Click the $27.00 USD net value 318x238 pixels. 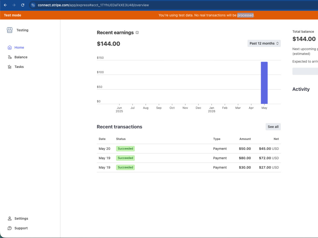[269, 168]
